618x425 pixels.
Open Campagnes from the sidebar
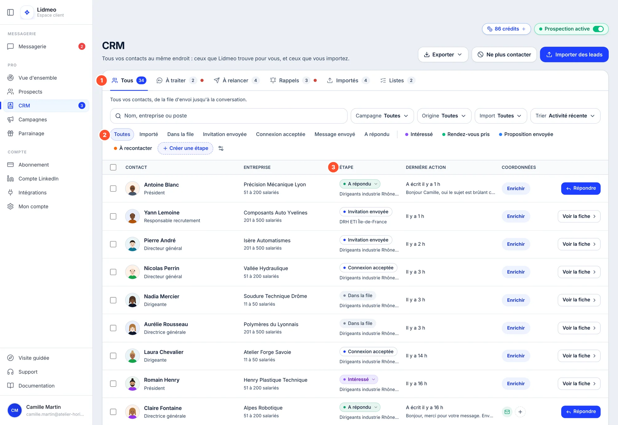point(46,119)
